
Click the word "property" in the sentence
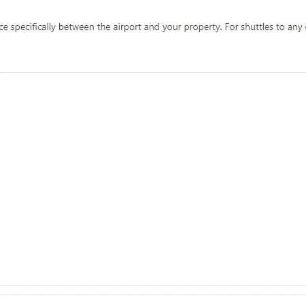click(x=201, y=27)
